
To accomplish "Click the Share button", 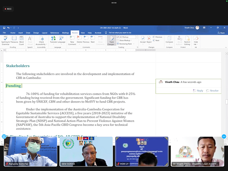I will coord(221,33).
